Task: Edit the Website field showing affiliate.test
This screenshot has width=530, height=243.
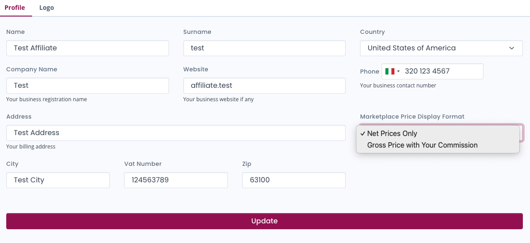Action: (x=264, y=86)
